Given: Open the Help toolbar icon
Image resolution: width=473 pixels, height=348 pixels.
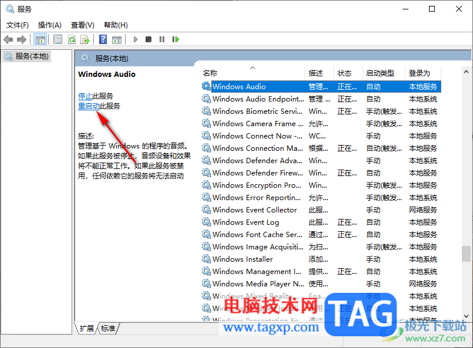Looking at the screenshot, I should (x=103, y=39).
